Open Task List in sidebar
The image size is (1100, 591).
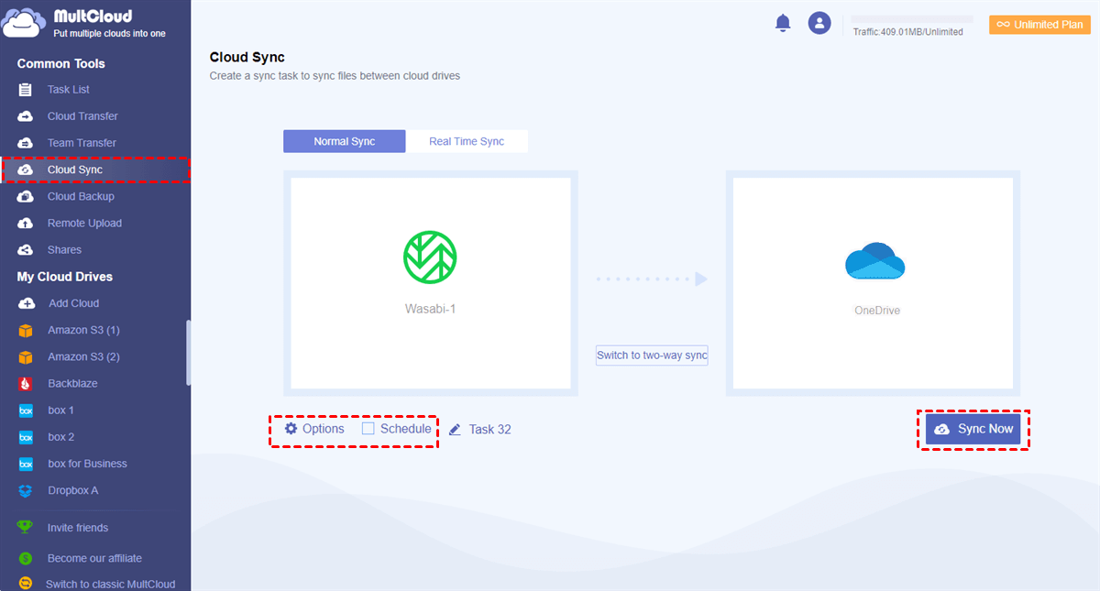[69, 90]
